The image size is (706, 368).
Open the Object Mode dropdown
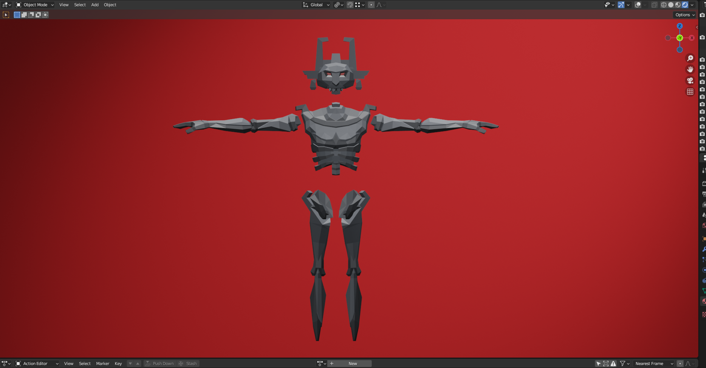coord(35,5)
